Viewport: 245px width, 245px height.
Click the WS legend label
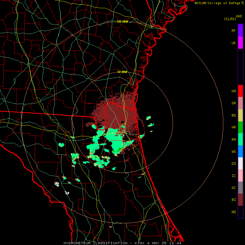(x=234, y=152)
